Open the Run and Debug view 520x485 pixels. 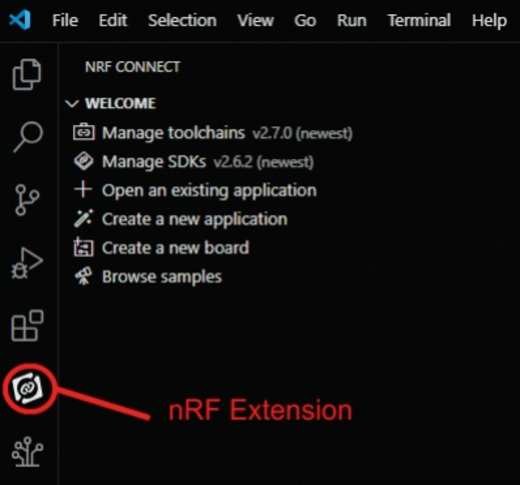coord(27,263)
